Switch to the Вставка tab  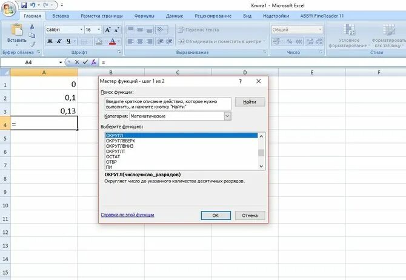(61, 16)
